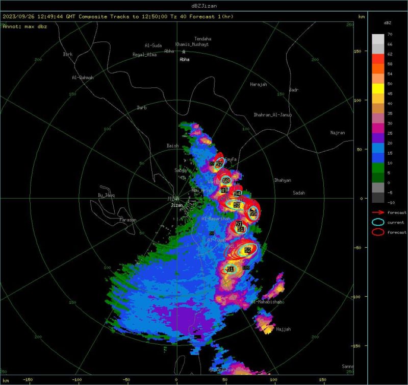Select the storm cell labeled 54
This screenshot has width=408, height=385.
click(237, 194)
